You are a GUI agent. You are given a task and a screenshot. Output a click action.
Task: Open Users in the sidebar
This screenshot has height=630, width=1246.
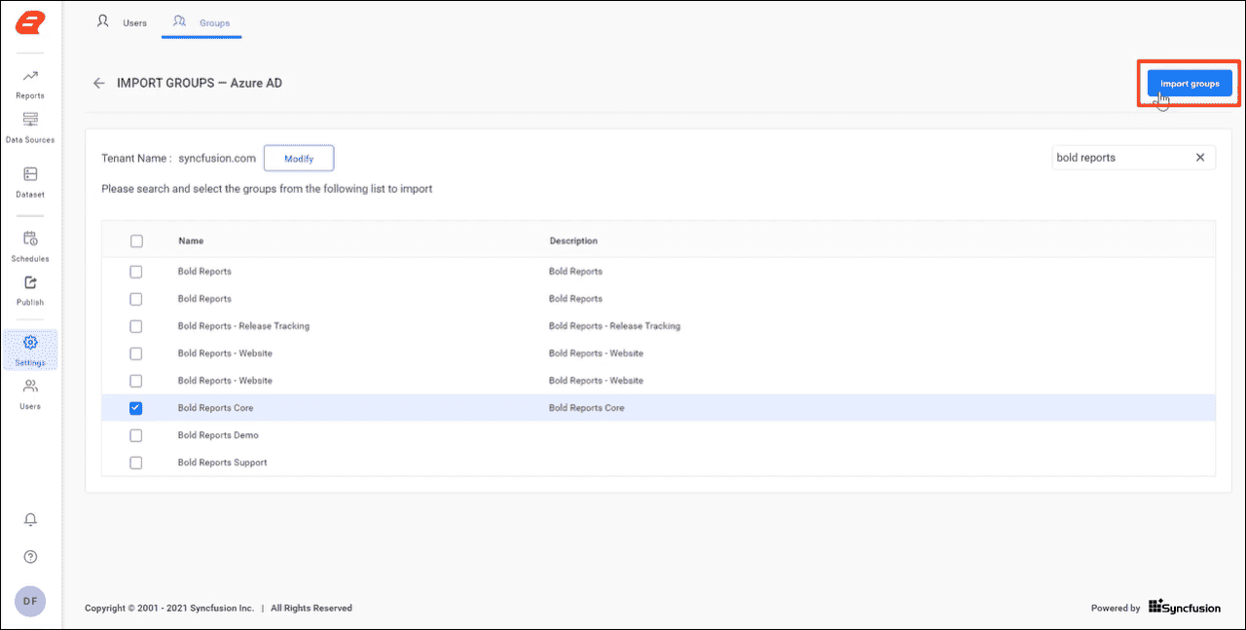(30, 394)
